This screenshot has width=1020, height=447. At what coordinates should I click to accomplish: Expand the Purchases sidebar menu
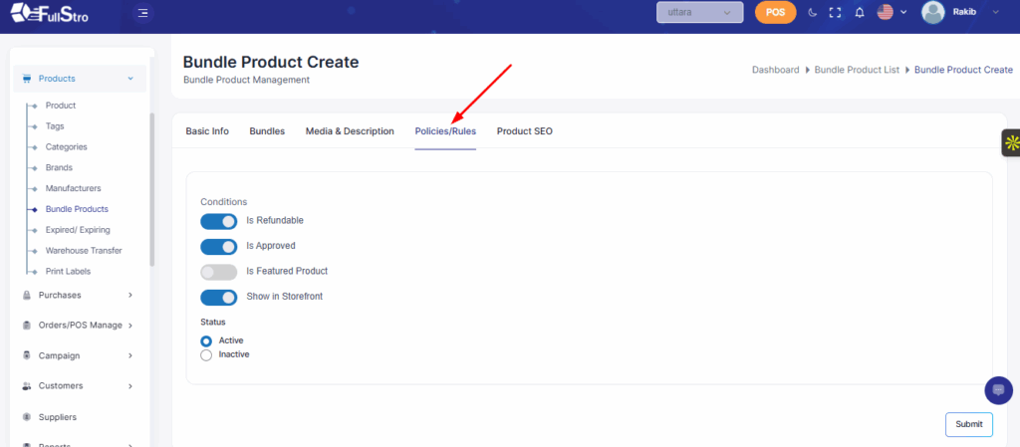coord(78,295)
